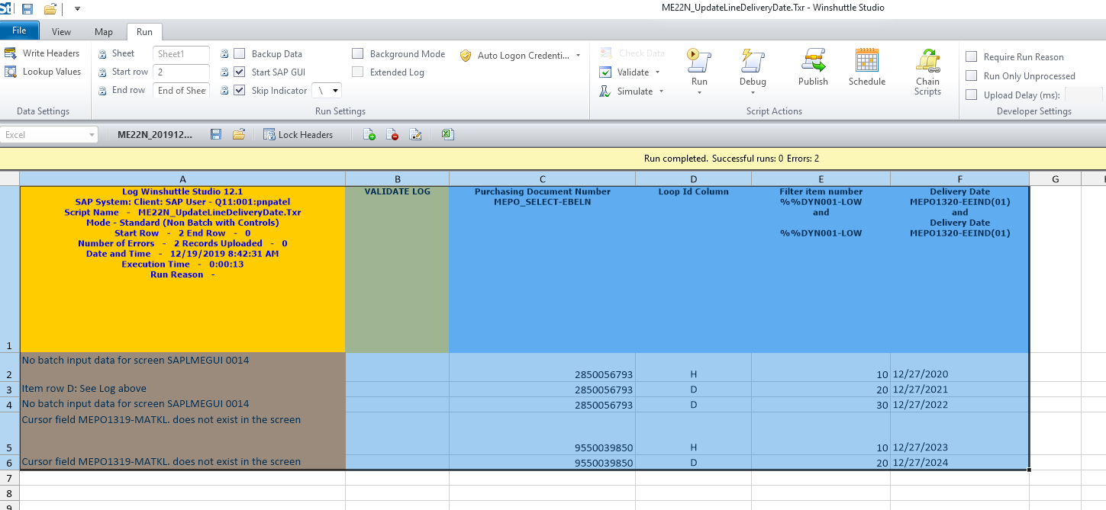Click the Run script button
The width and height of the screenshot is (1106, 510).
(699, 61)
